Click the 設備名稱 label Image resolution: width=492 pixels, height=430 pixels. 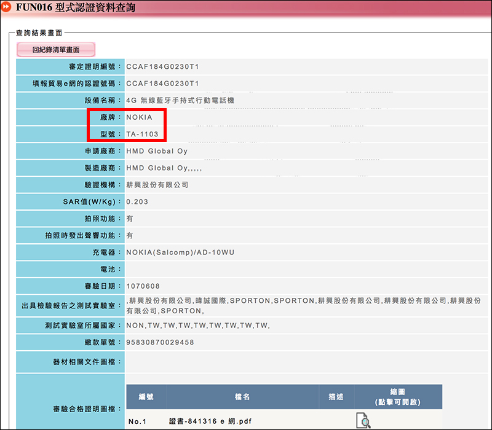103,100
